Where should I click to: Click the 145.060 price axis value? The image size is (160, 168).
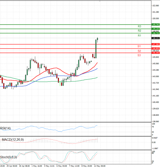pos(156,63)
